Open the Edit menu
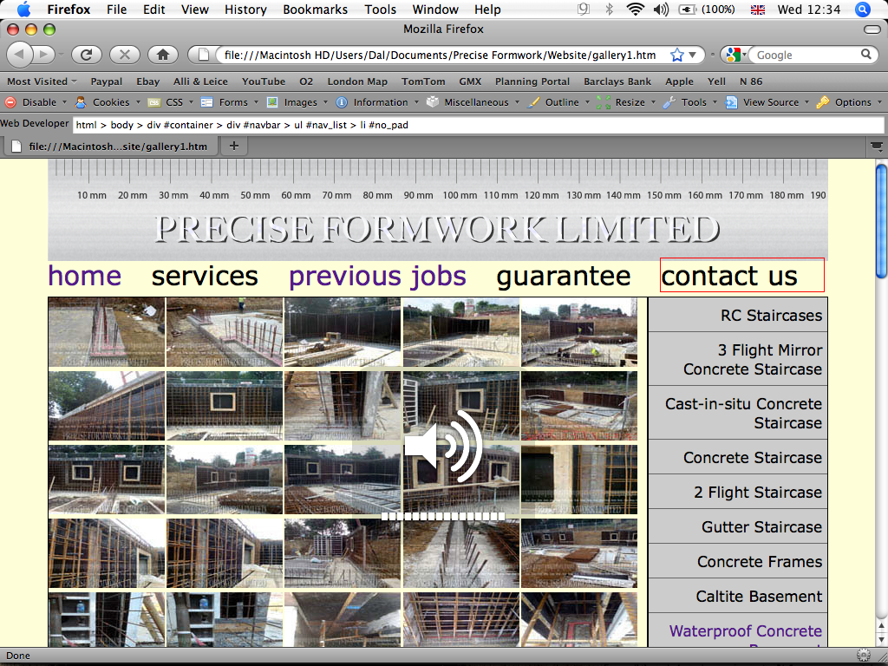Screen dimensions: 888x666 tap(153, 10)
